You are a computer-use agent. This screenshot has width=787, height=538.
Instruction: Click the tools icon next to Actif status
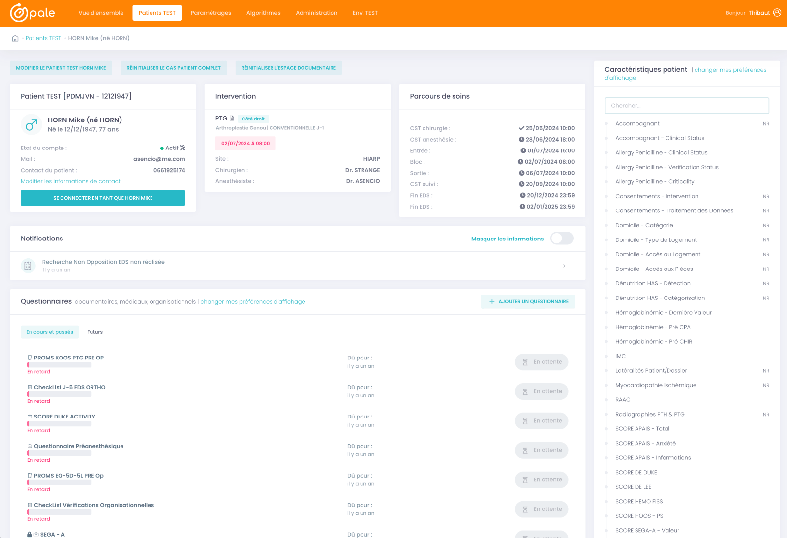tap(182, 148)
